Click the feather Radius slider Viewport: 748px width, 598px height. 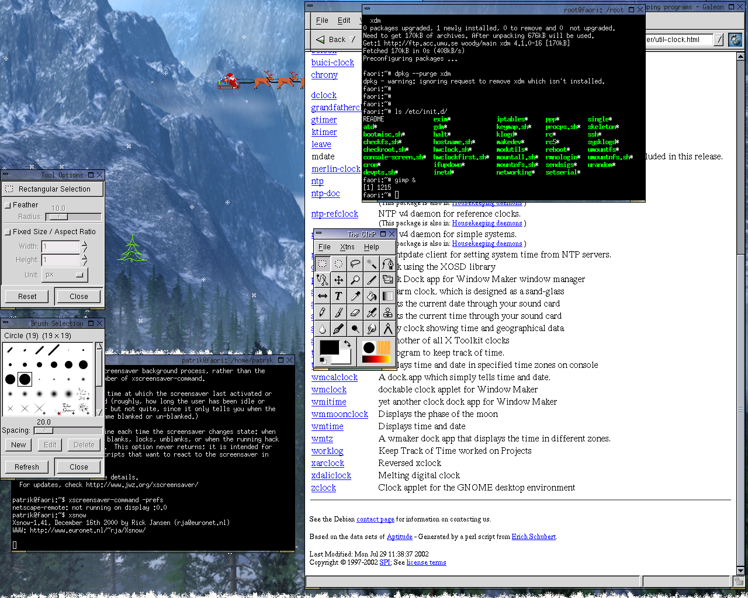coord(73,217)
